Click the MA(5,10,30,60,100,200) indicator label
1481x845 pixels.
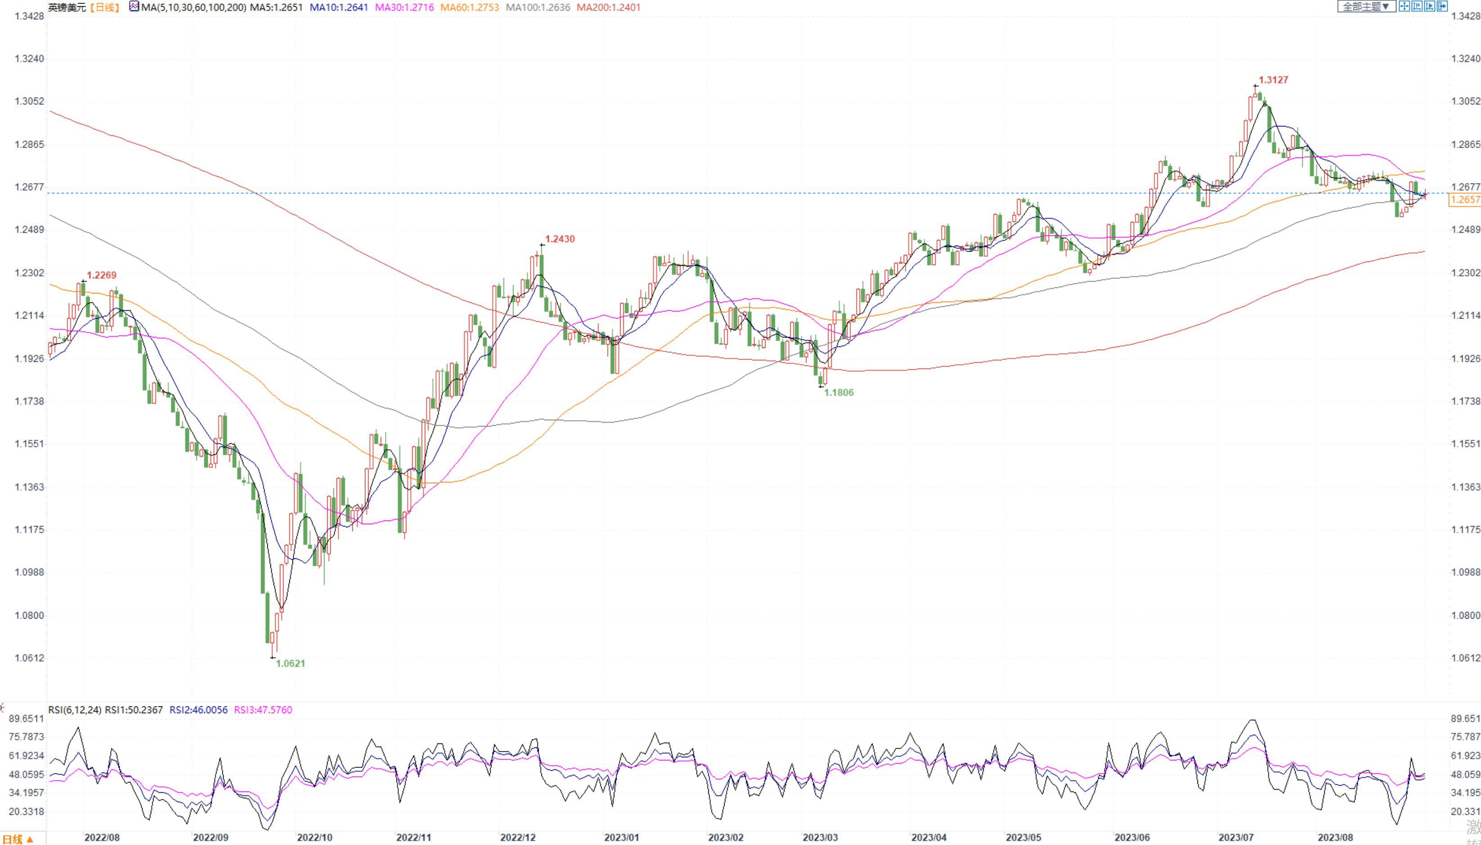click(193, 8)
